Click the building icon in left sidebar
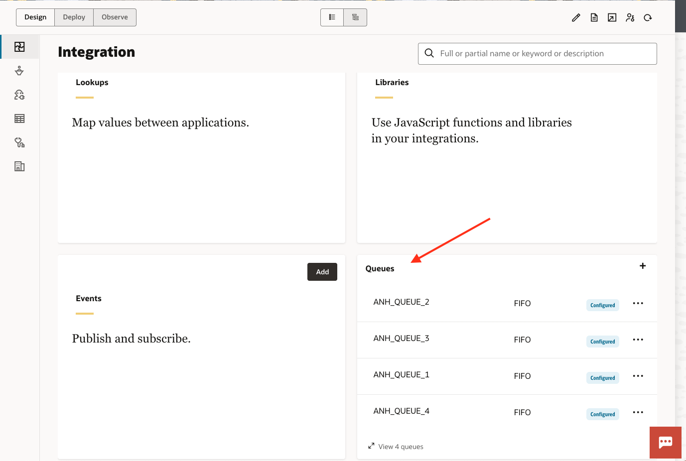Image resolution: width=686 pixels, height=461 pixels. point(19,166)
